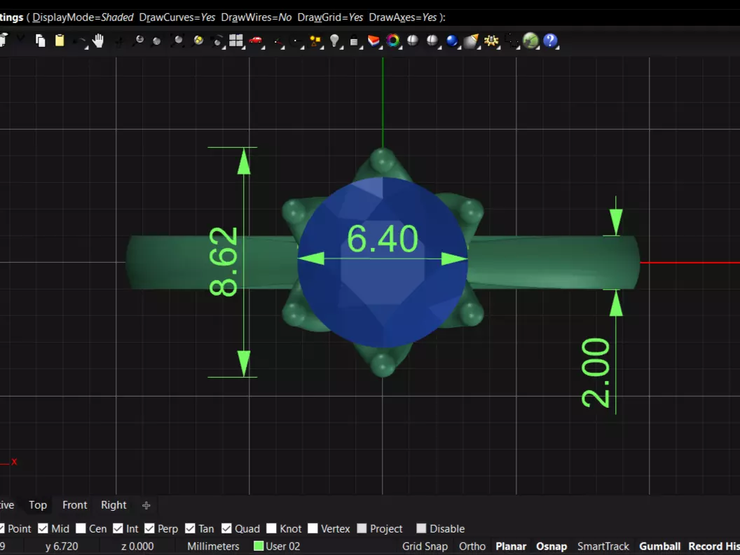Add a new viewport tab with plus
This screenshot has height=555, width=740.
pos(146,505)
